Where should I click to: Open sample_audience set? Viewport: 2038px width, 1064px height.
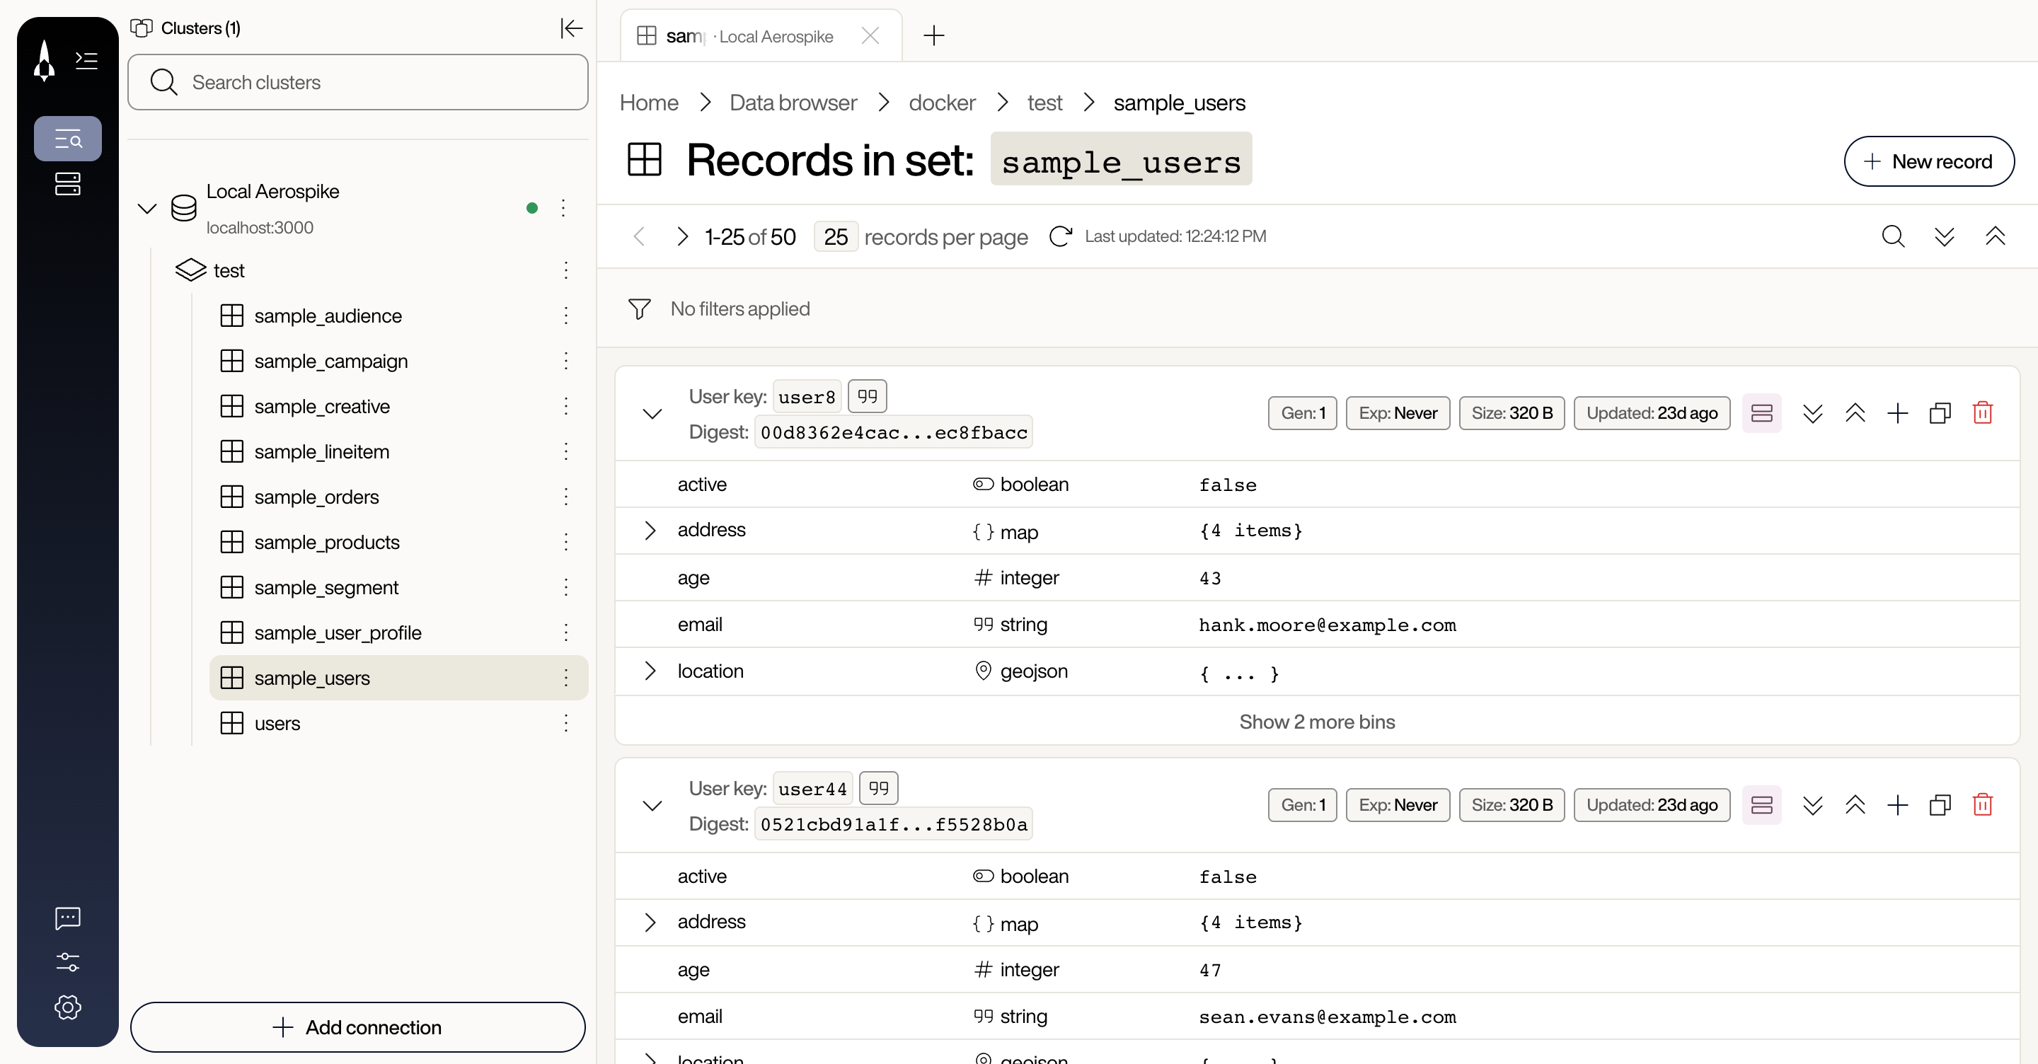328,316
